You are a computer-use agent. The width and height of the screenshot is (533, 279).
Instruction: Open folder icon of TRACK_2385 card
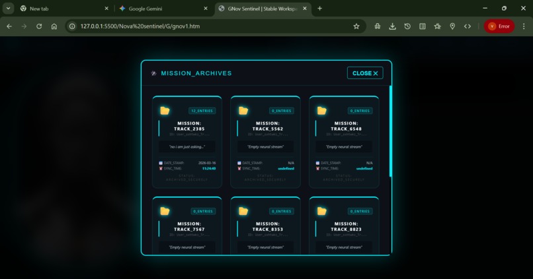[x=165, y=111]
